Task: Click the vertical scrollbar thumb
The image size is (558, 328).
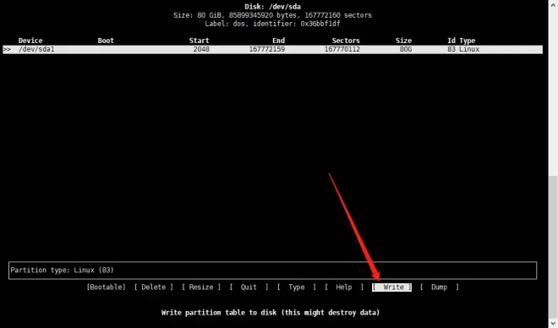Action: point(553,247)
